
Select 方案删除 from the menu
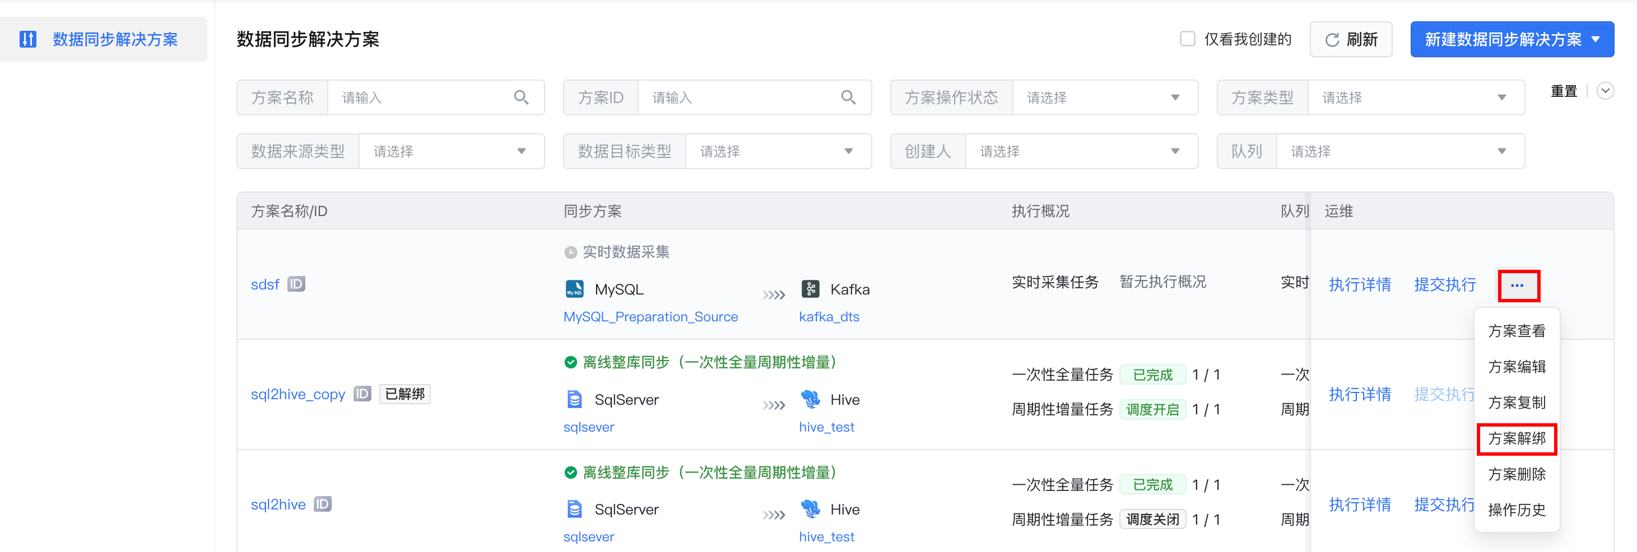click(1517, 474)
